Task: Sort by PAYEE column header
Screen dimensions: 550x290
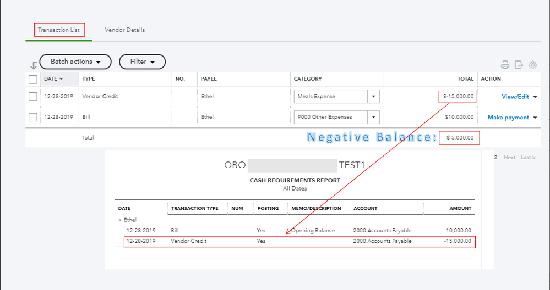Action: [209, 79]
